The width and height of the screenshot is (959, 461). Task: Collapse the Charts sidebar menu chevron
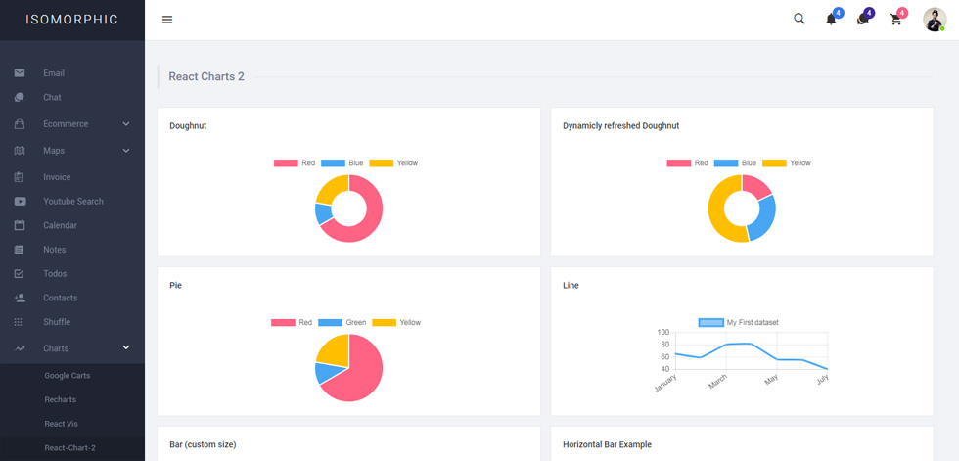pyautogui.click(x=126, y=347)
